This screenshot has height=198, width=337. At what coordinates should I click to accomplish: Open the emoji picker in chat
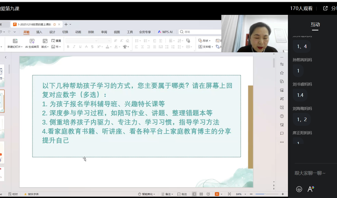(299, 189)
